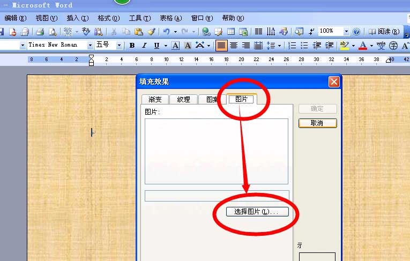Click the Decrease Indent icon
This screenshot has width=410, height=261.
click(x=317, y=46)
